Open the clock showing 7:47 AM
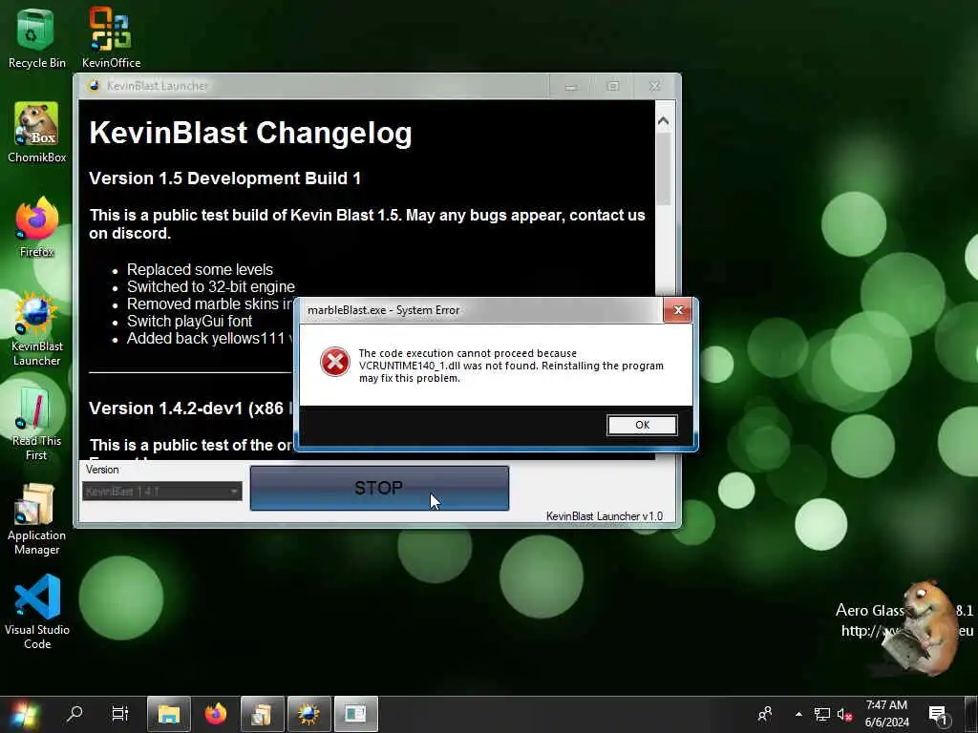The image size is (978, 733). 886,714
